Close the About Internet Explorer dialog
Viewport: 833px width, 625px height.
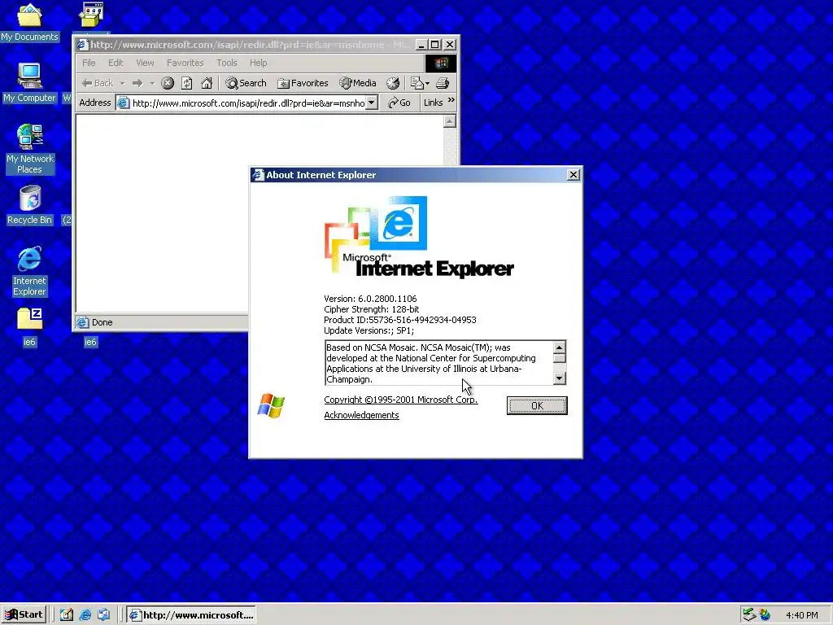point(574,174)
